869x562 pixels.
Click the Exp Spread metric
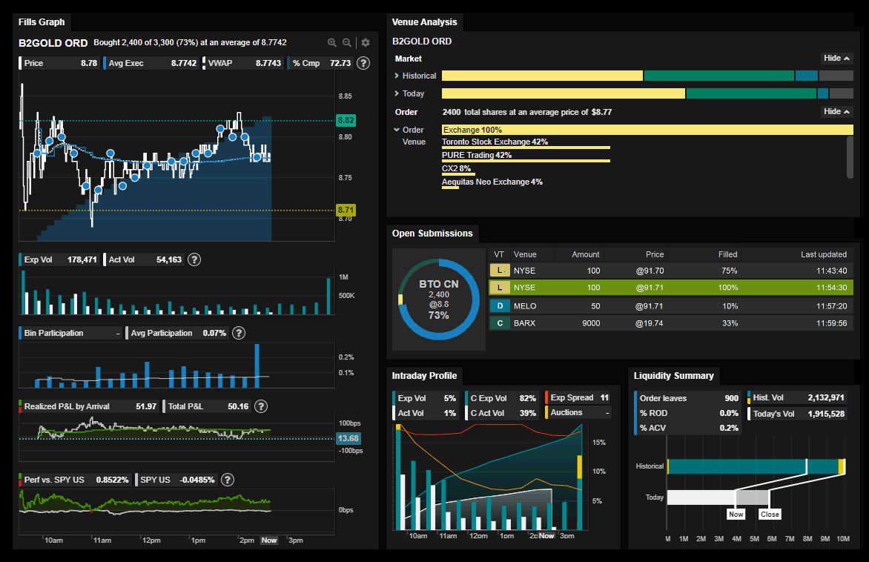[x=578, y=397]
